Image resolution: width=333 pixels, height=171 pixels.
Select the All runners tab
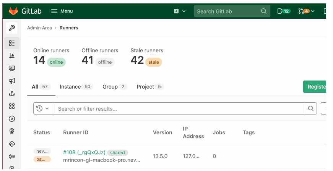41,87
